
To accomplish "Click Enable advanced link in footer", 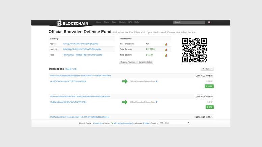I will (x=146, y=123).
